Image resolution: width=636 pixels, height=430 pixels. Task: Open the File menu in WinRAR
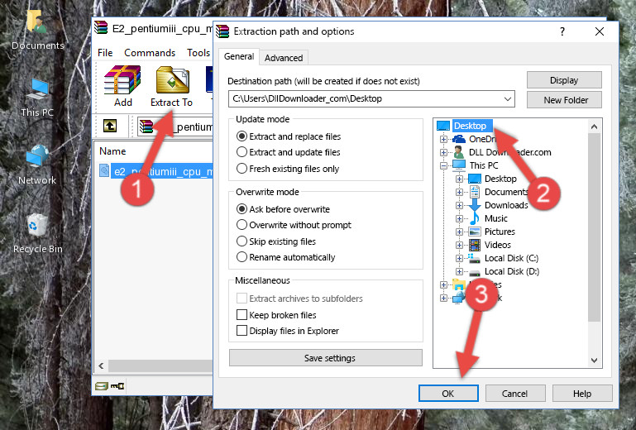tap(105, 53)
